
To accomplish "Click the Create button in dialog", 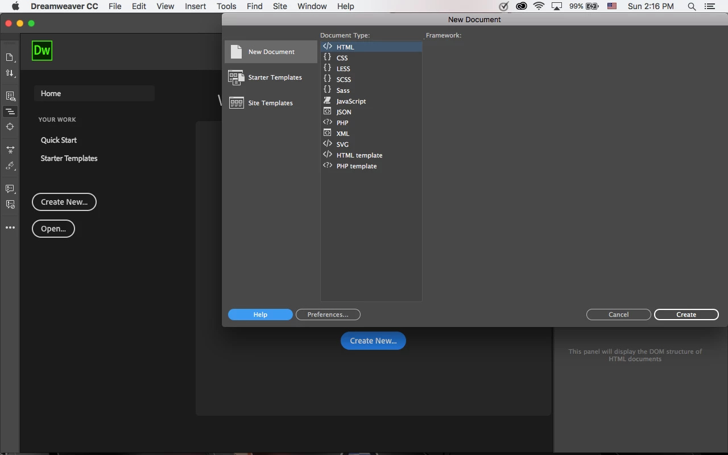I will [686, 315].
